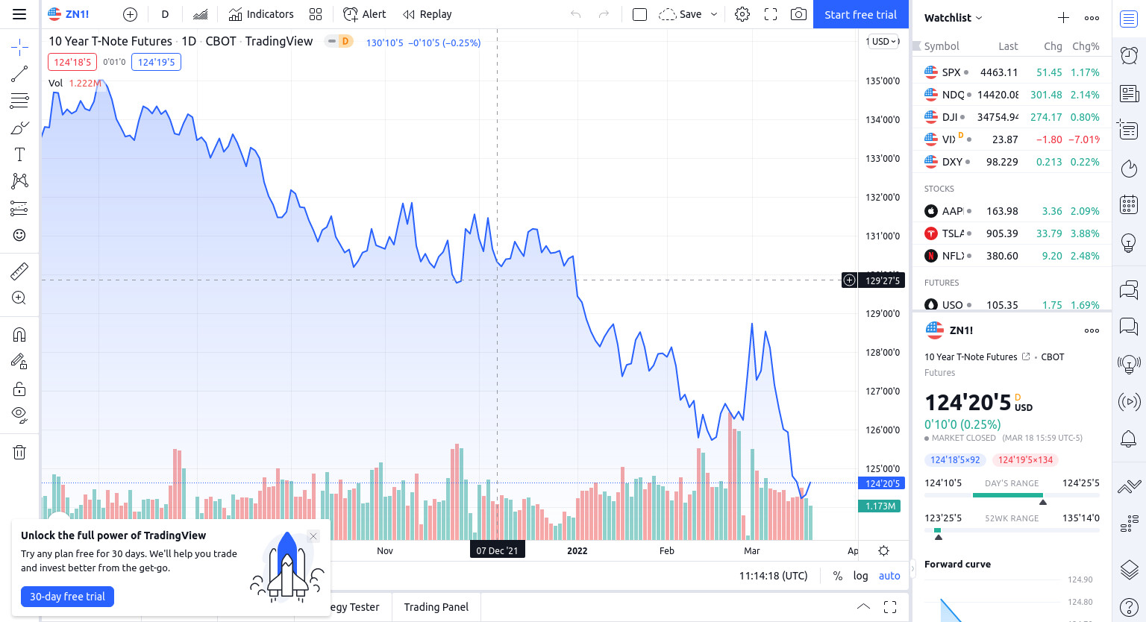This screenshot has height=622, width=1146.
Task: Add a symbol to compare
Action: tap(130, 14)
